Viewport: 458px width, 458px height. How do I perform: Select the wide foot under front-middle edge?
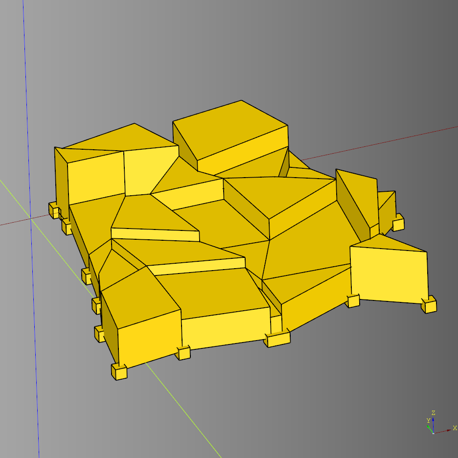click(277, 339)
